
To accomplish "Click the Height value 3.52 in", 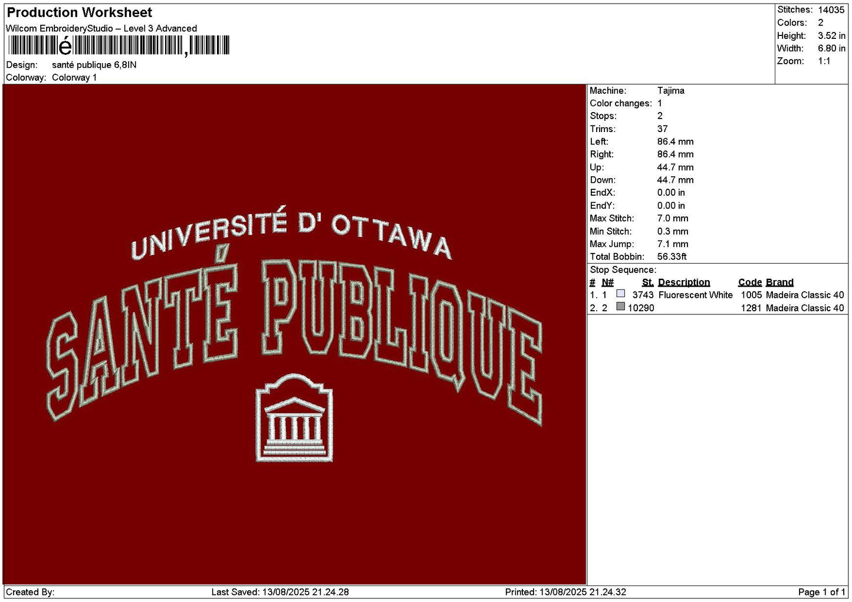I will click(x=831, y=36).
